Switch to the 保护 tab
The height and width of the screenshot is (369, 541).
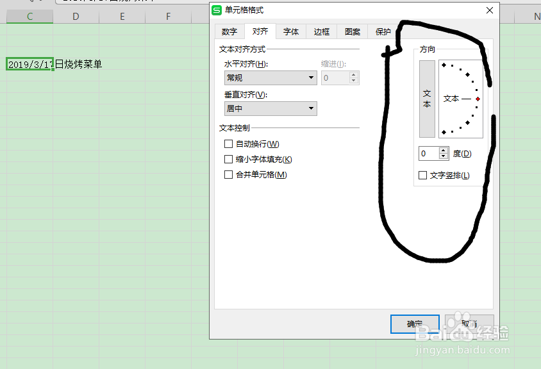[x=383, y=32]
